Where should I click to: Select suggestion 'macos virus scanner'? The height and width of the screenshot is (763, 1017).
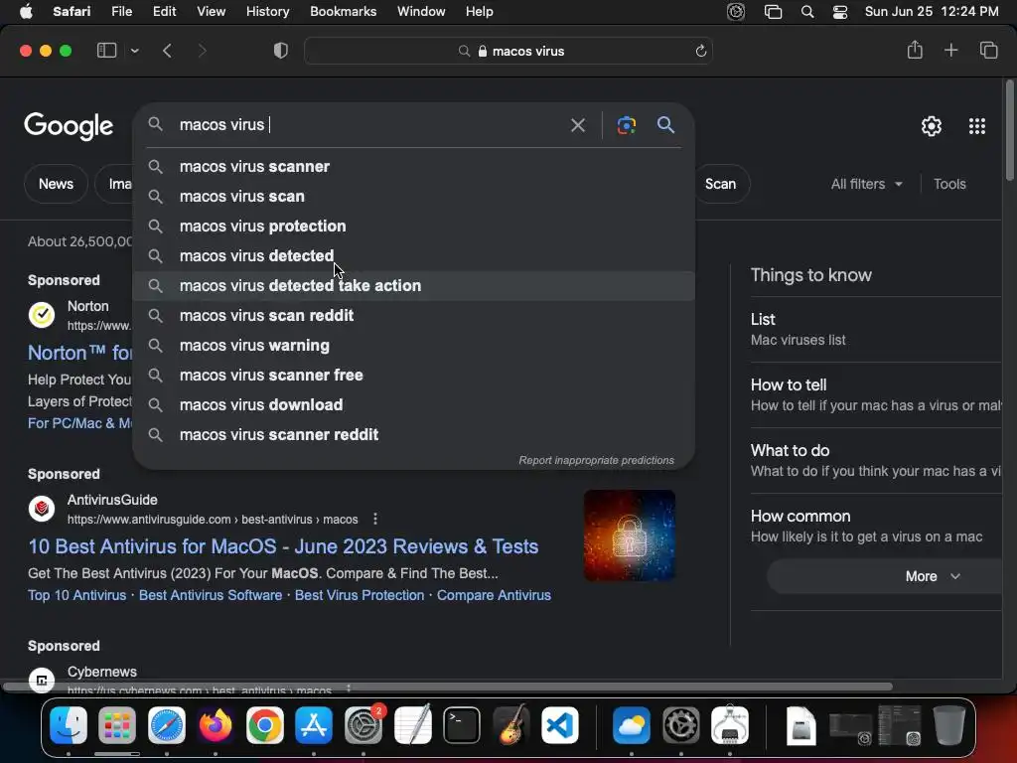(414, 166)
